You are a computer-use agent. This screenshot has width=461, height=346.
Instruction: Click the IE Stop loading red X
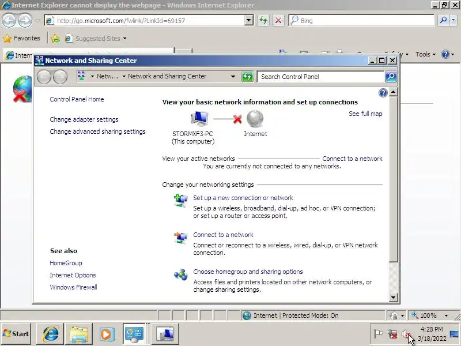[x=278, y=20]
